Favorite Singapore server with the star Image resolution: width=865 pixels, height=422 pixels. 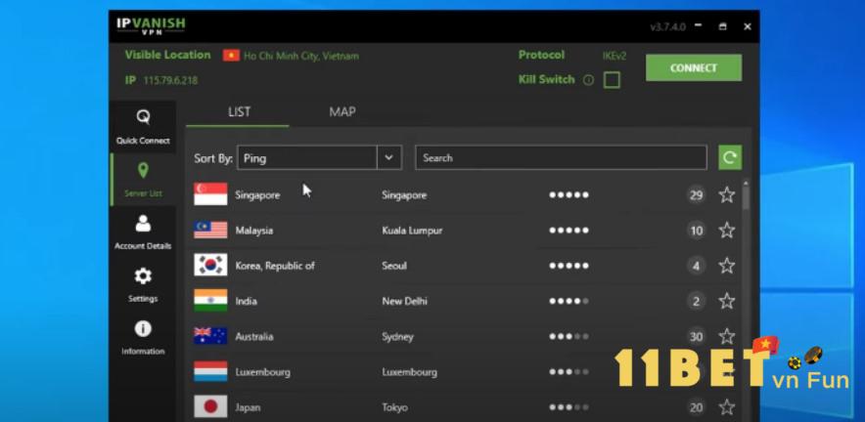(x=727, y=194)
